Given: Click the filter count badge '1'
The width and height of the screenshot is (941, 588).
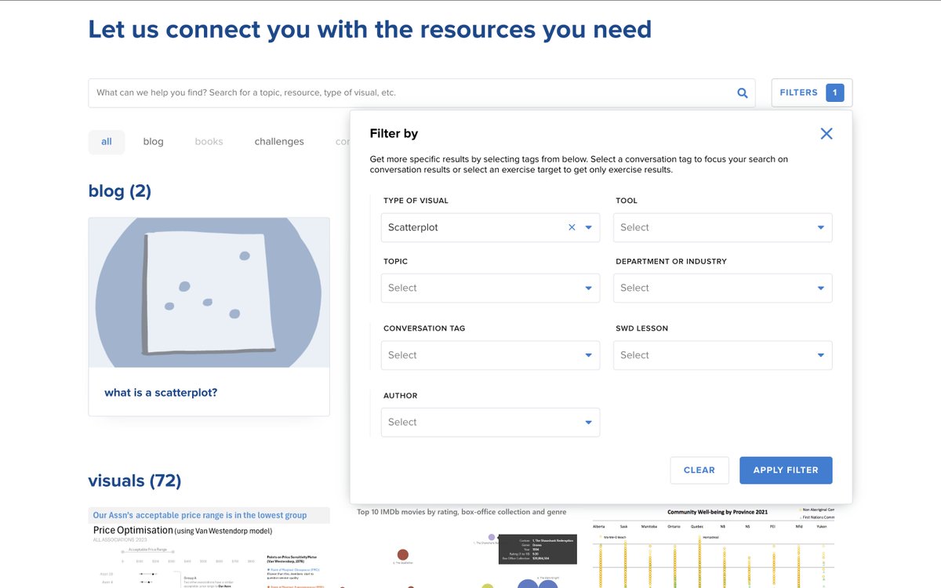Looking at the screenshot, I should 834,93.
